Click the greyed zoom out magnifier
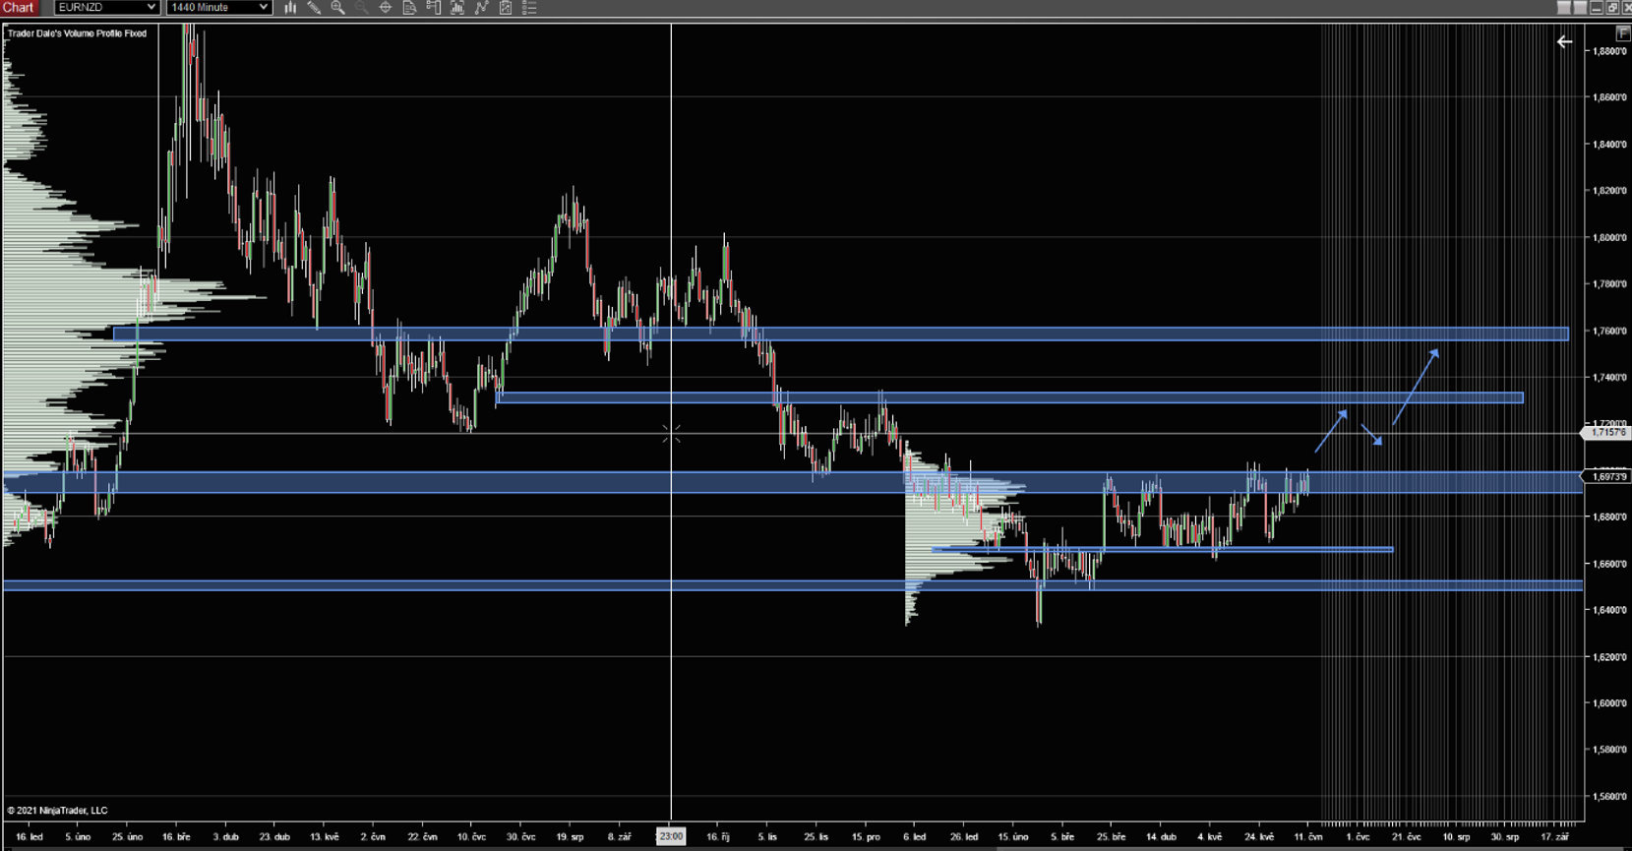1632x851 pixels. 361,8
